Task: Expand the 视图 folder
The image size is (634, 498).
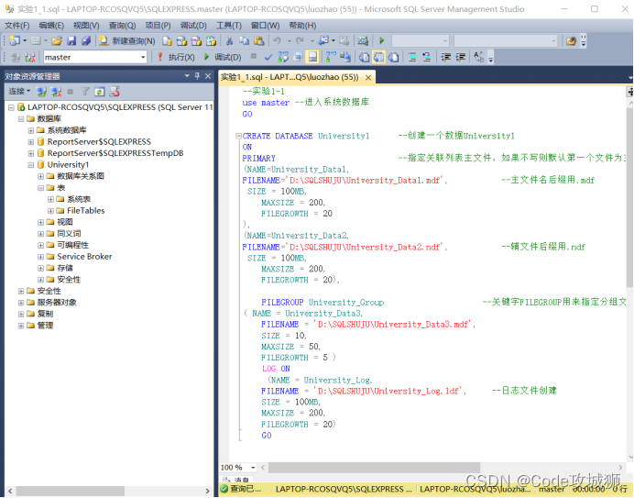Action: 41,222
